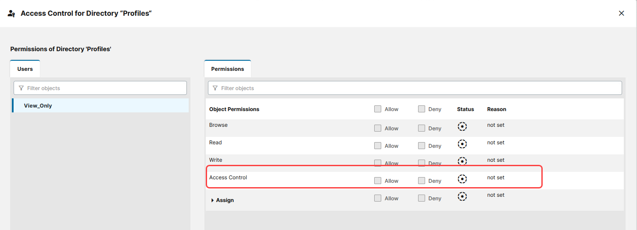Expand the Assign permission group
This screenshot has height=230, width=637.
point(212,200)
